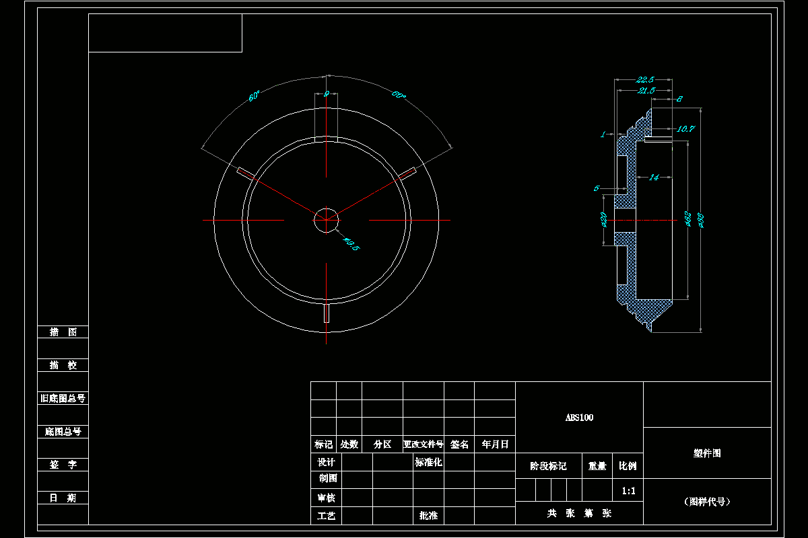Select the 设计 designer row label
This screenshot has height=538, width=808.
pos(327,462)
